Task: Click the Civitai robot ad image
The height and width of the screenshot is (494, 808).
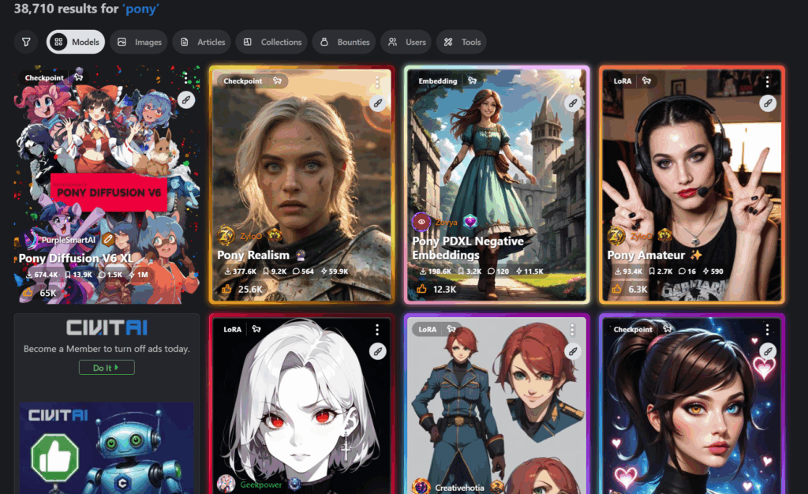Action: [107, 448]
